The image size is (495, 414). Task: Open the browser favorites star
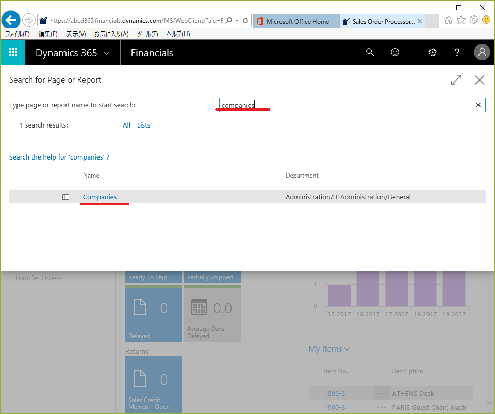pos(461,20)
